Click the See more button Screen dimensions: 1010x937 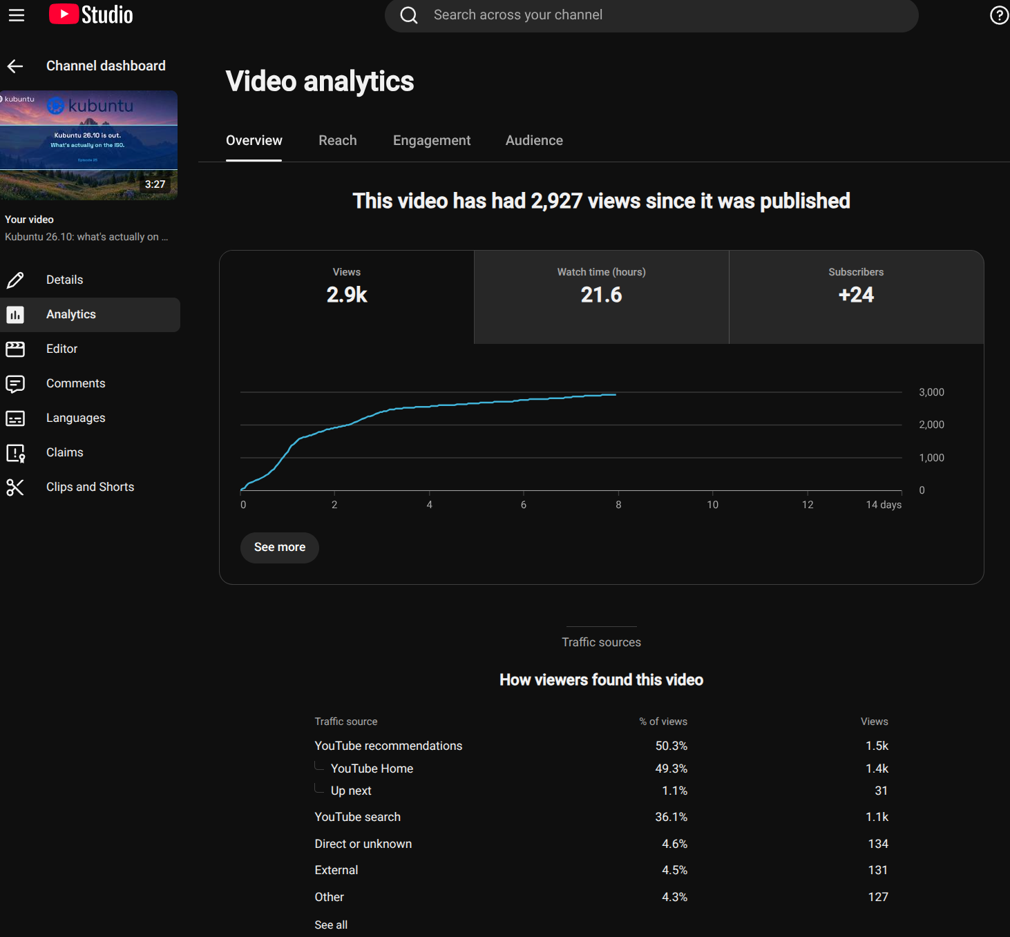click(280, 548)
